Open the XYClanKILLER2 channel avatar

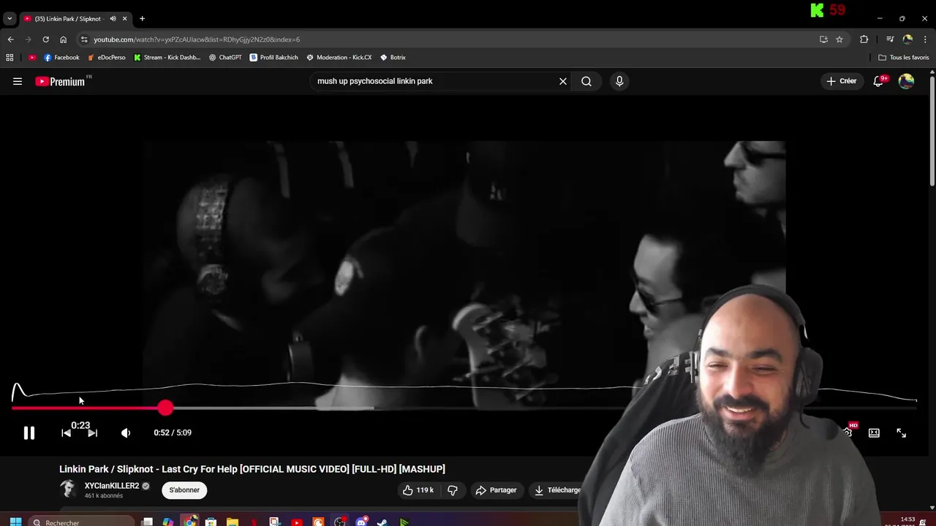(68, 489)
